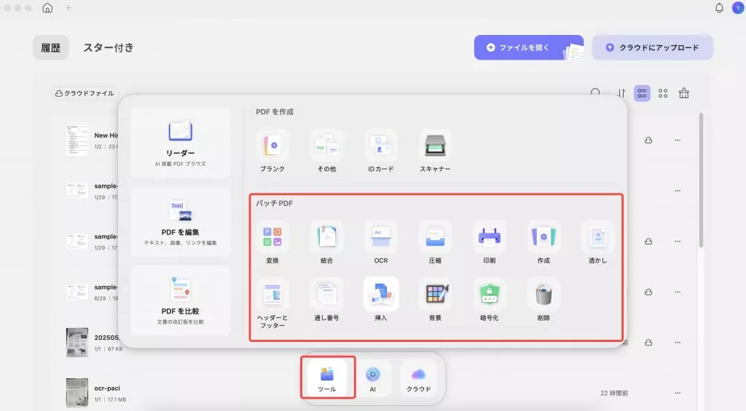This screenshot has height=411, width=746.
Task: Start the batch OCR tool
Action: [380, 243]
